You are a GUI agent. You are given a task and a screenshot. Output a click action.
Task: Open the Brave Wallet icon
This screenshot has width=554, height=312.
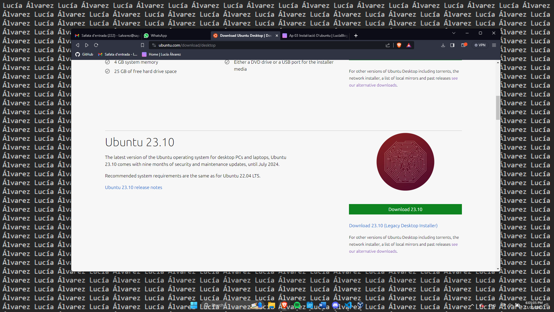[x=463, y=45]
